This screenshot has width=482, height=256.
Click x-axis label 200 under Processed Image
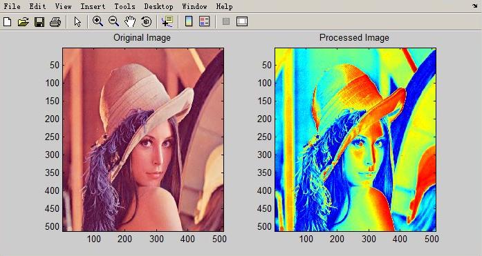coord(337,239)
